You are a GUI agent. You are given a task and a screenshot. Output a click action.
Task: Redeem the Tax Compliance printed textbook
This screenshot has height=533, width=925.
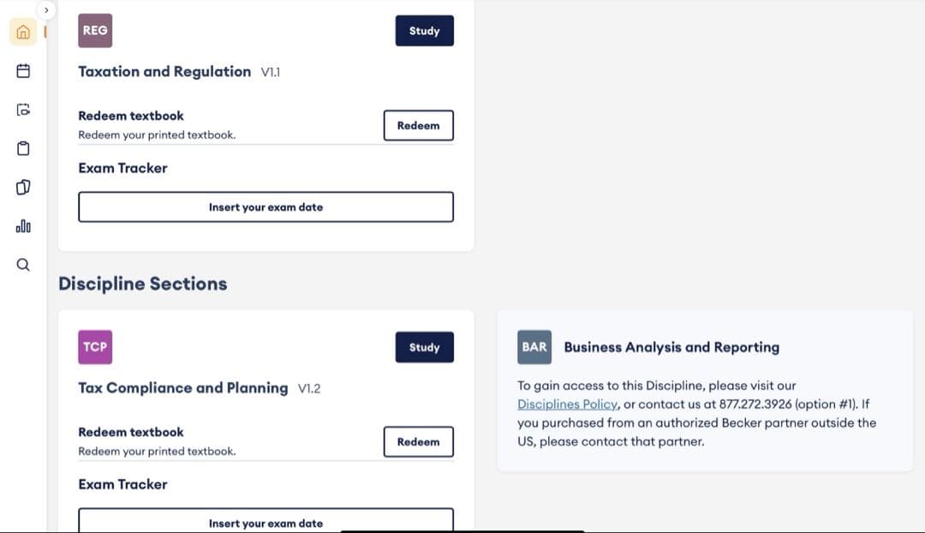[418, 441]
